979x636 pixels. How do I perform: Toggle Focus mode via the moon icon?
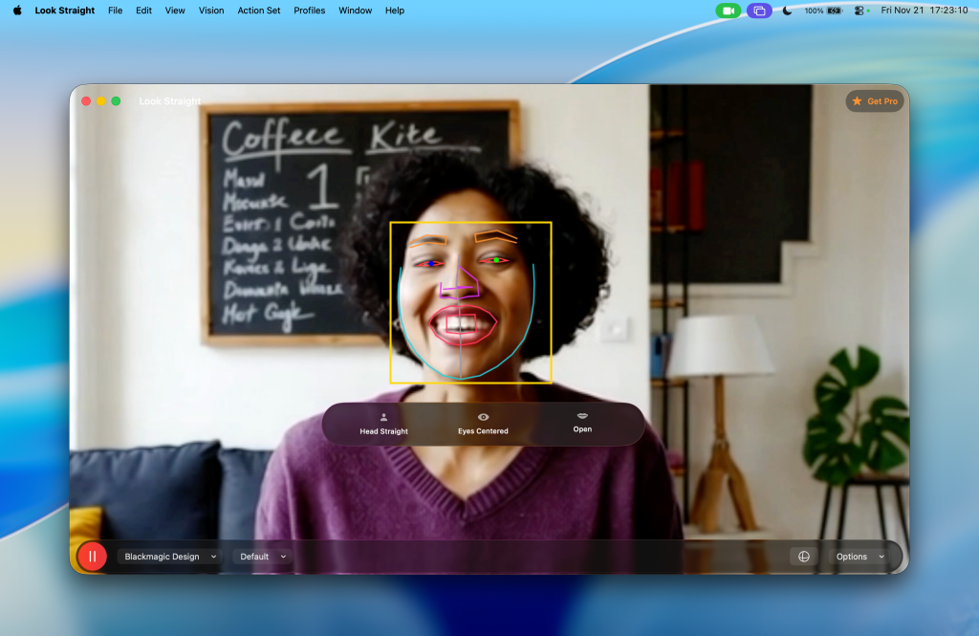point(787,11)
